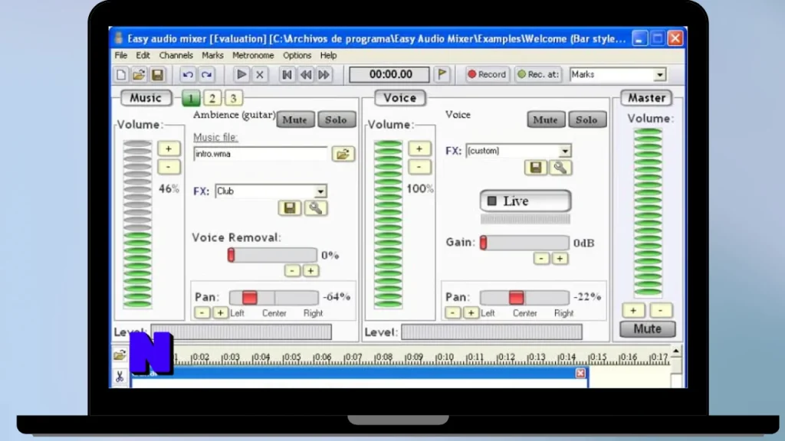The image size is (785, 441).
Task: Mute the Voice channel
Action: pos(545,119)
